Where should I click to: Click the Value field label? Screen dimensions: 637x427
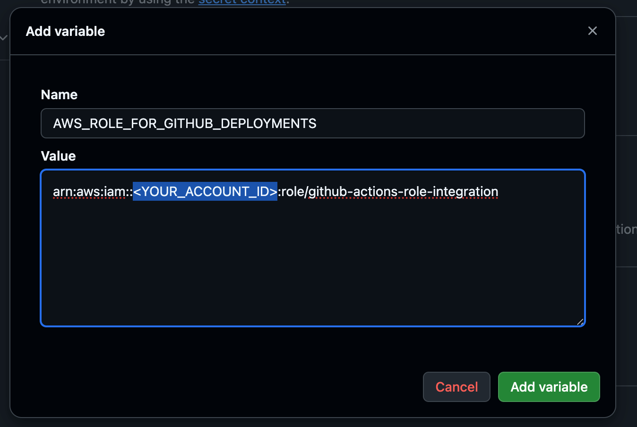coord(58,156)
